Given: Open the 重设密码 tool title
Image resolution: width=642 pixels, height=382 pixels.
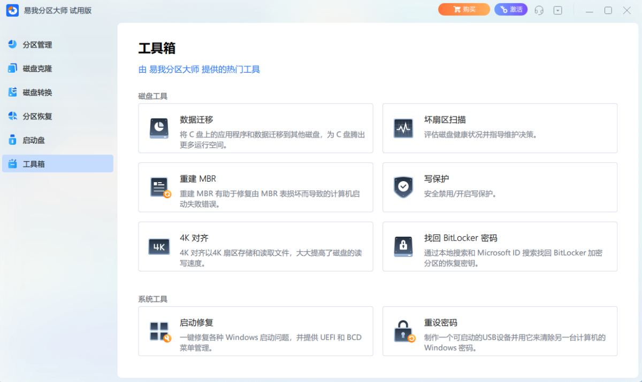Looking at the screenshot, I should [441, 323].
